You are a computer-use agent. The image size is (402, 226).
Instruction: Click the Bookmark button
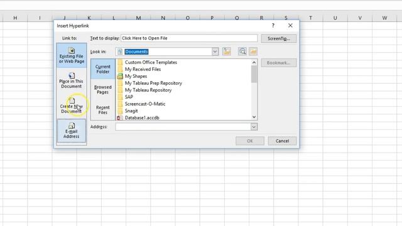coord(279,63)
